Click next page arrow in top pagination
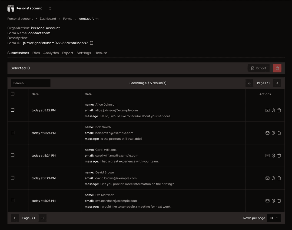 coord(277,83)
